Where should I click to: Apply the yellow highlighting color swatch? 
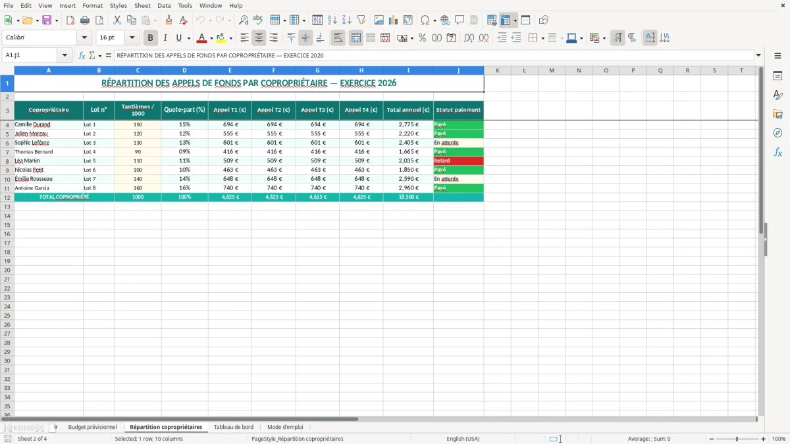click(x=222, y=38)
